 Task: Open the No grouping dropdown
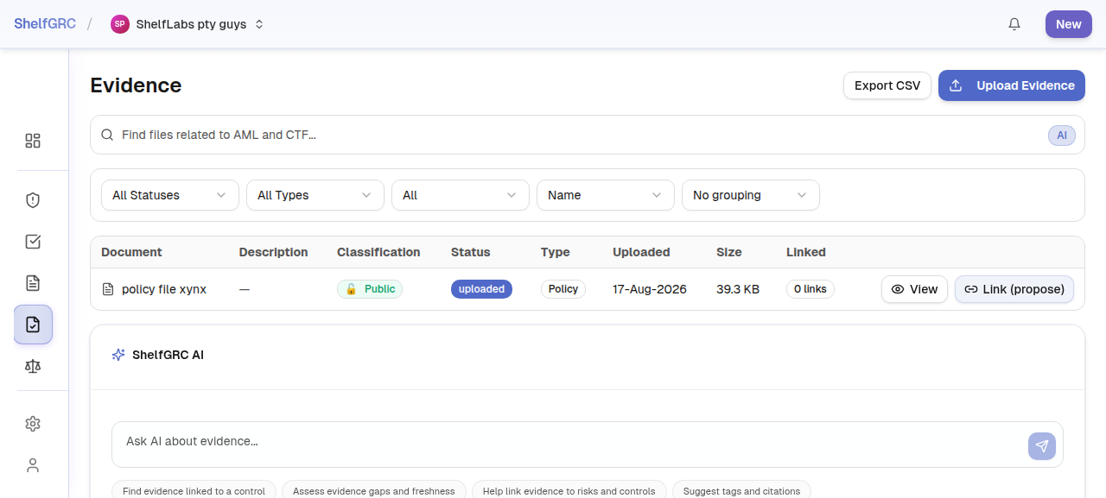751,195
